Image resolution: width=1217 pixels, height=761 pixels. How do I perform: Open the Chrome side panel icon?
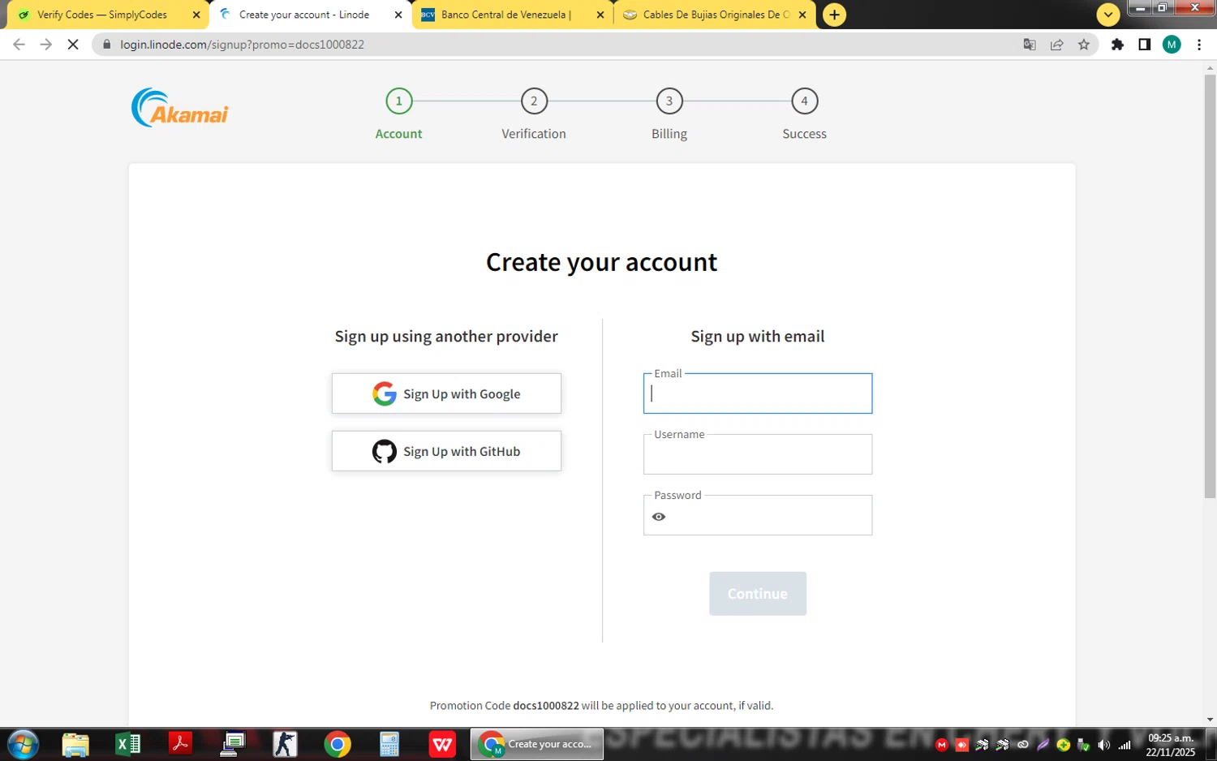point(1144,45)
